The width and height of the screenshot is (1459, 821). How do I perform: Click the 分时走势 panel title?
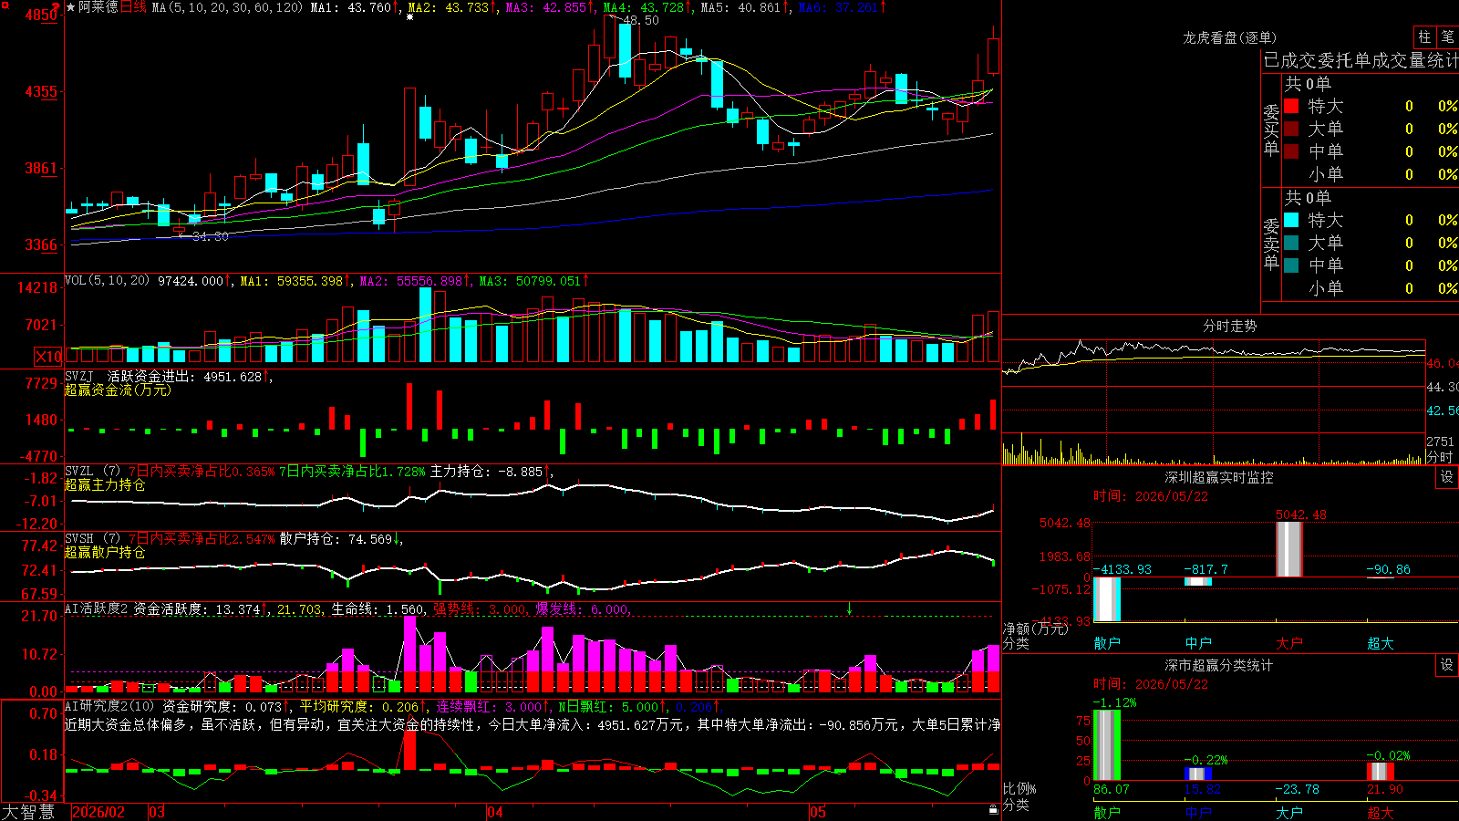click(x=1229, y=326)
